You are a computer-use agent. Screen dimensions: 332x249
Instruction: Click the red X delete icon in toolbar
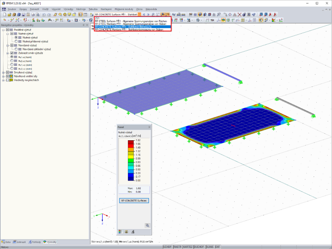point(239,14)
